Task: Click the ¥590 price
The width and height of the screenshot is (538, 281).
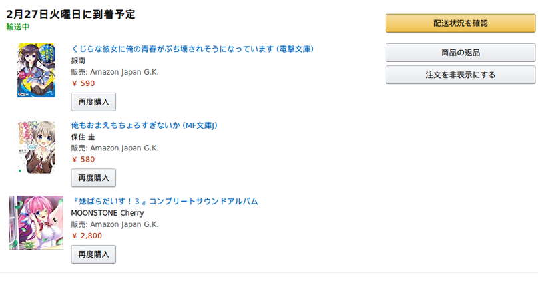Action: 83,83
